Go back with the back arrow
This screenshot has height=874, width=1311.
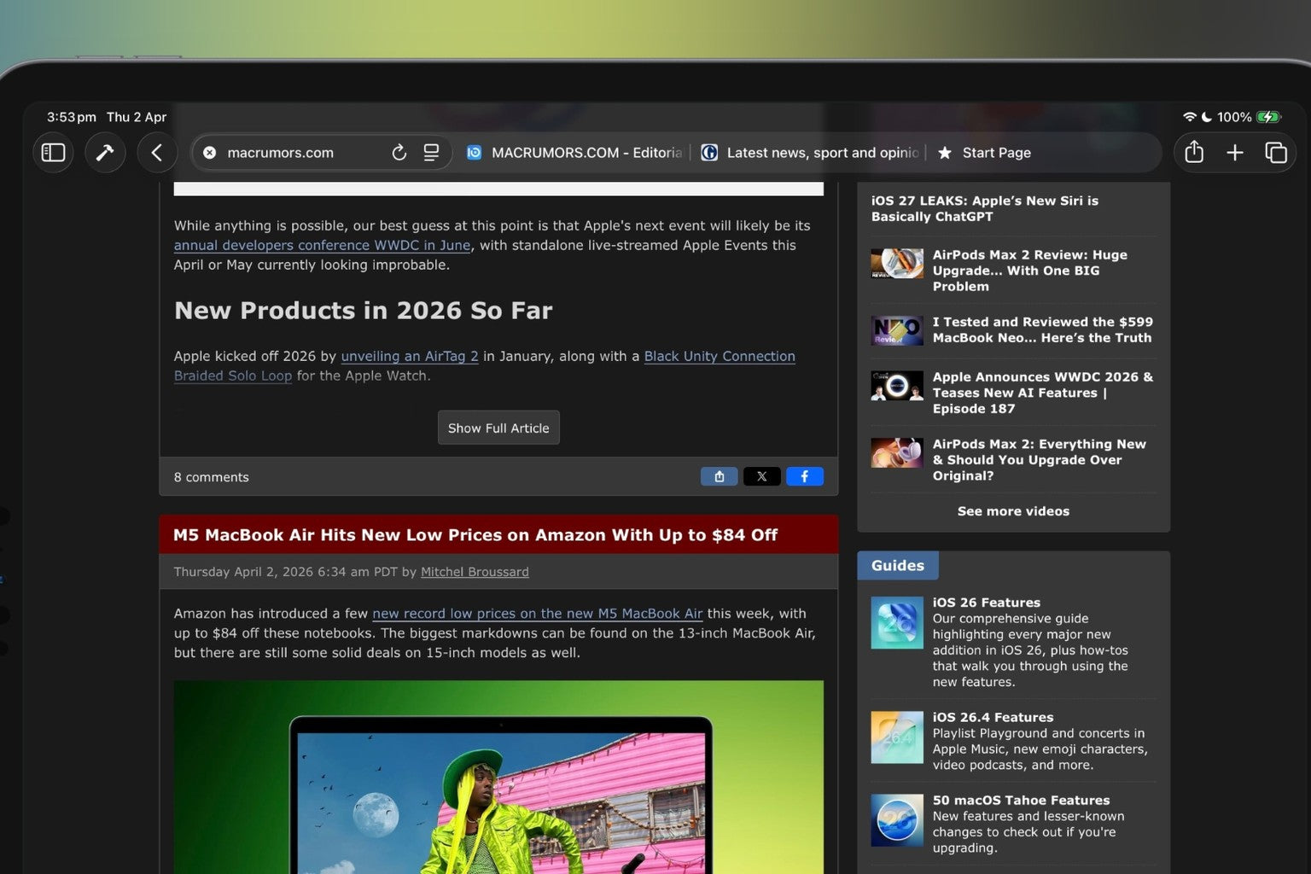tap(157, 153)
